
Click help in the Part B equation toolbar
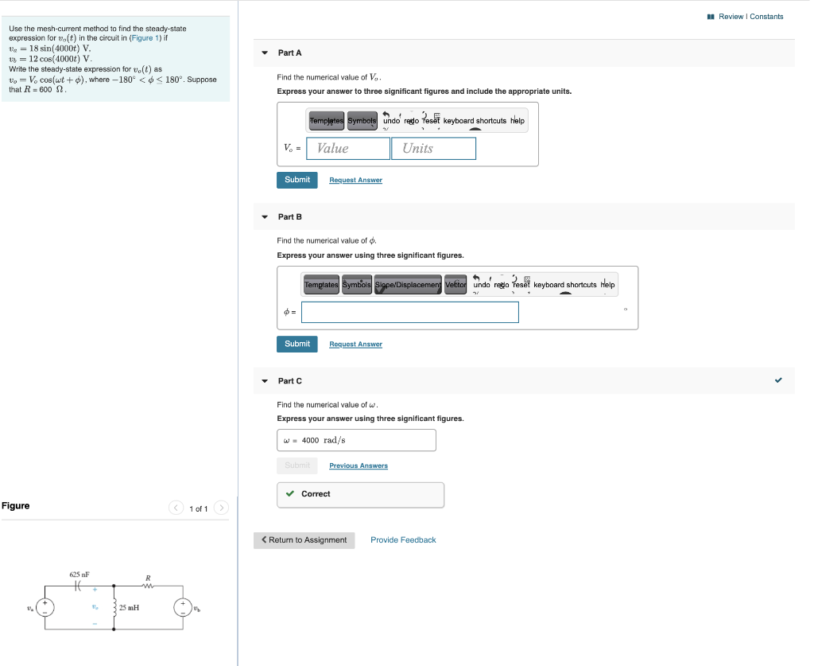(607, 284)
